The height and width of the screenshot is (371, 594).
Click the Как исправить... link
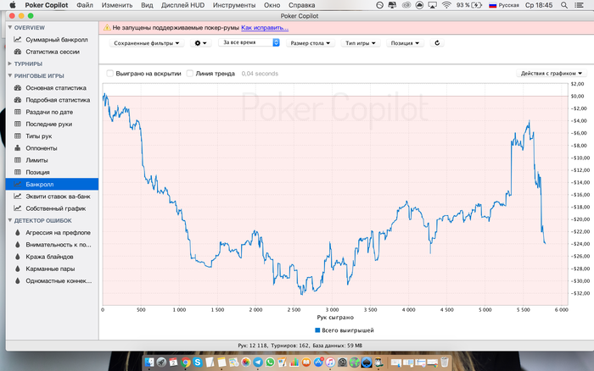pos(265,28)
